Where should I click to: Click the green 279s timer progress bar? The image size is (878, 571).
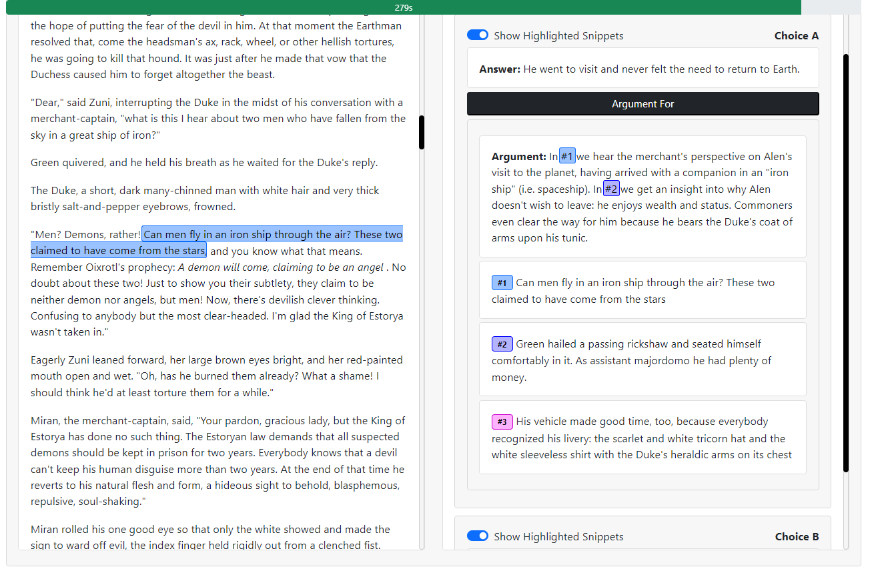(404, 7)
